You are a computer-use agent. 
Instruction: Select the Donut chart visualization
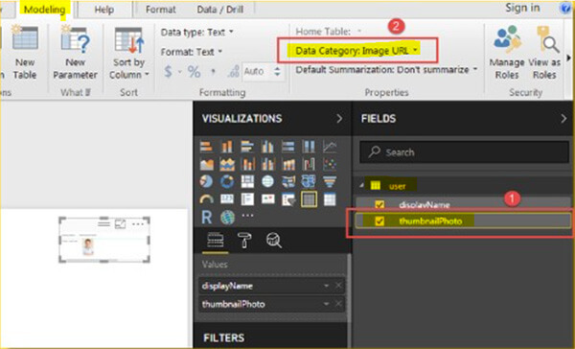click(227, 181)
